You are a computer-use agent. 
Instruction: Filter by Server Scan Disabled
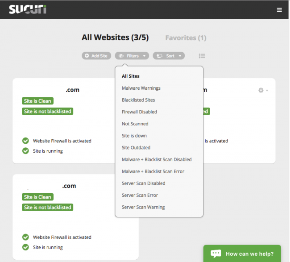144,183
